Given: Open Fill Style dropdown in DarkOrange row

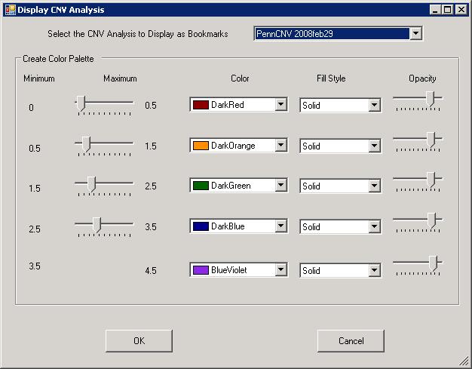Looking at the screenshot, I should click(374, 146).
